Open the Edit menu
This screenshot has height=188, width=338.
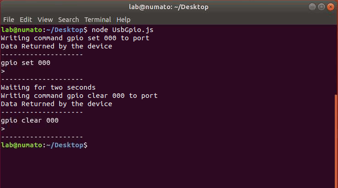click(x=26, y=20)
